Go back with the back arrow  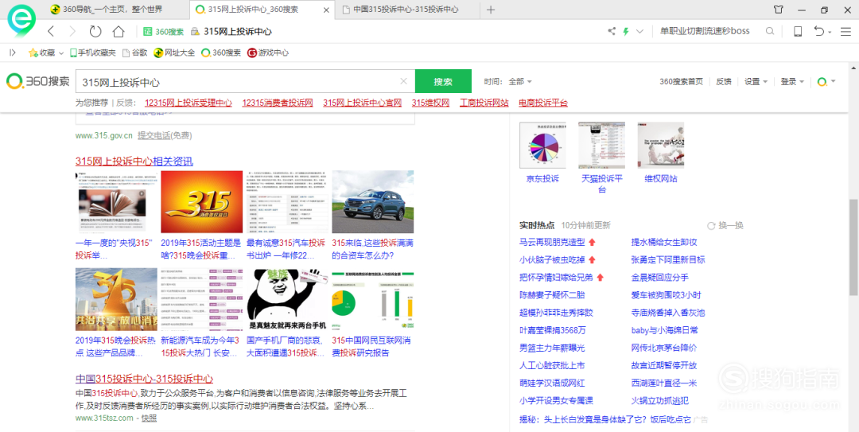point(51,31)
